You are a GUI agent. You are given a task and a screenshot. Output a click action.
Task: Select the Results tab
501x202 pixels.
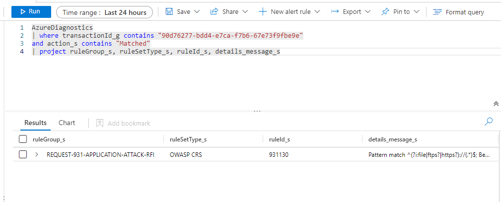pos(35,123)
